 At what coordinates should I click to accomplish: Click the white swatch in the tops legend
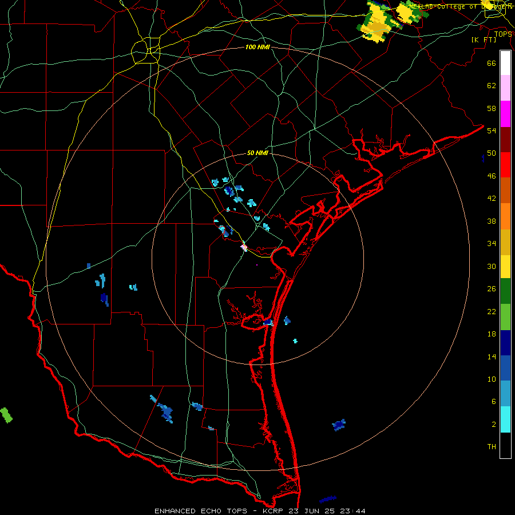point(505,63)
